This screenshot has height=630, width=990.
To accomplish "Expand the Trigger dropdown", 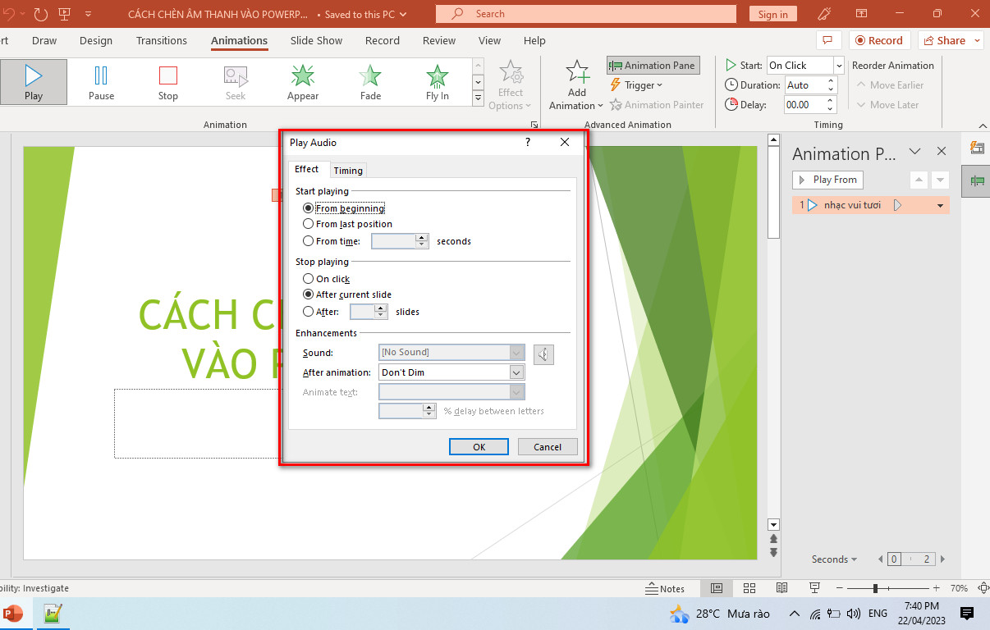I will point(637,85).
